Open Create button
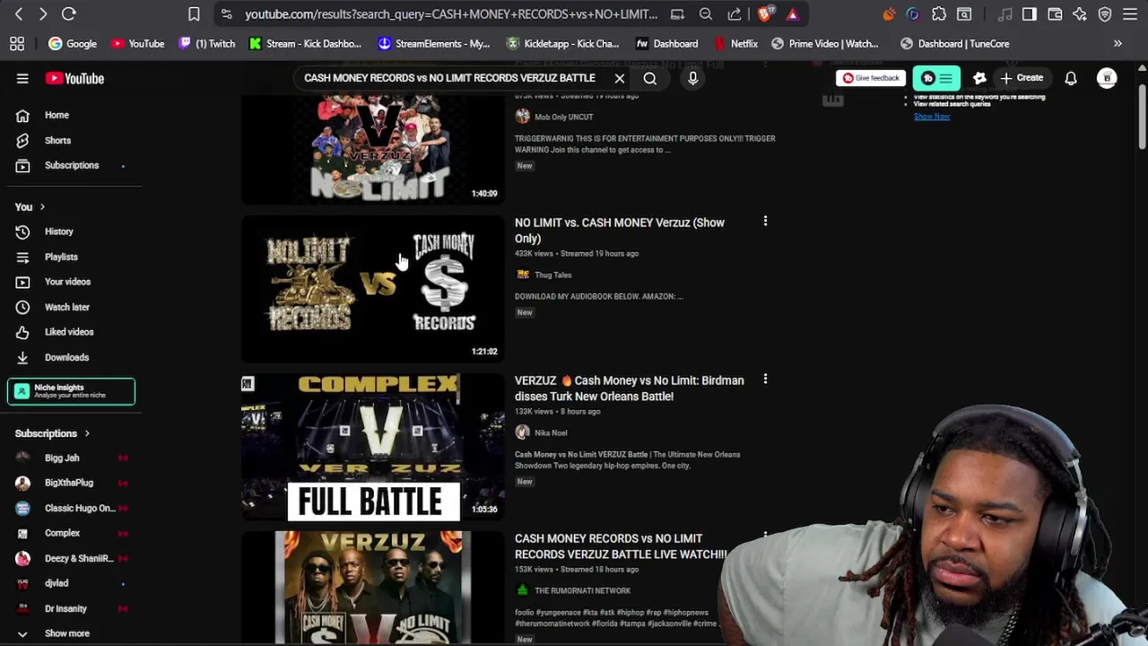1148x646 pixels. pos(1022,78)
